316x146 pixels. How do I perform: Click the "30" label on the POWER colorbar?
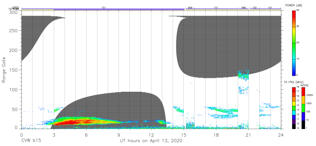point(298,27)
